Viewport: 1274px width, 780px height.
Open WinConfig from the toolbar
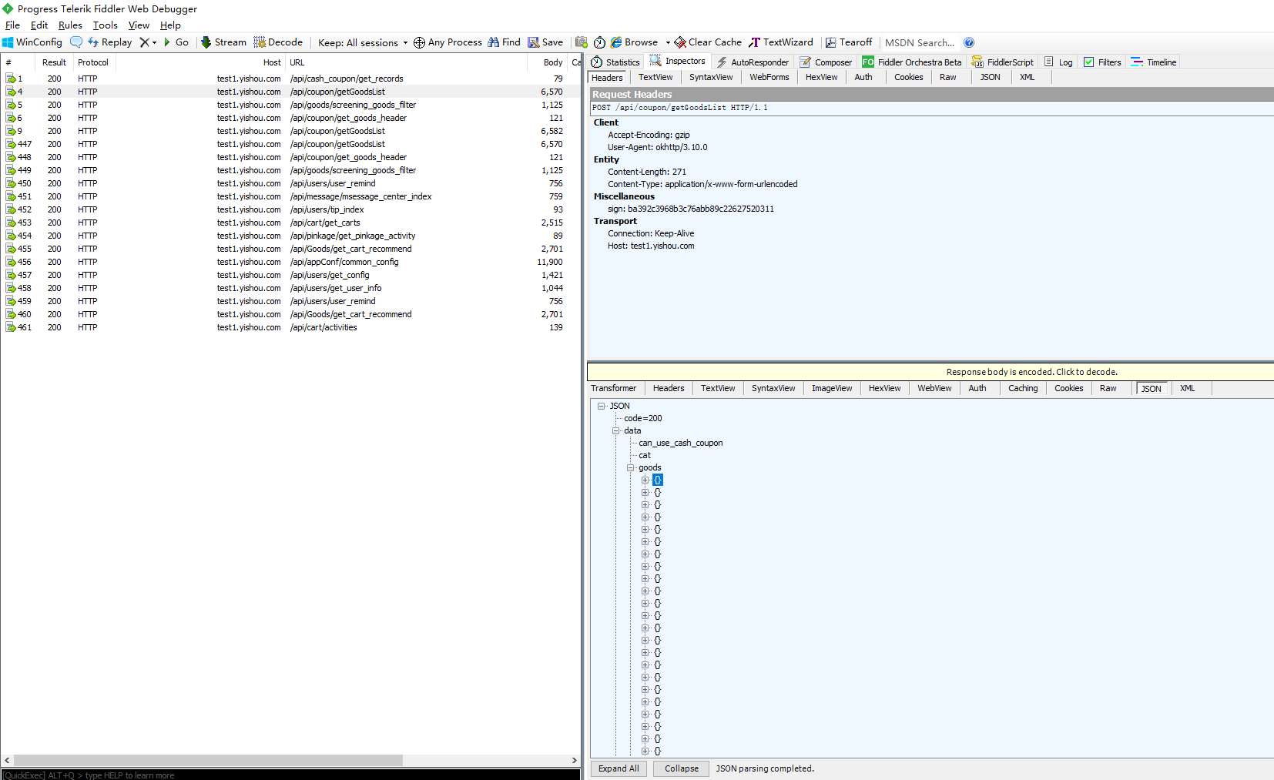tap(32, 42)
